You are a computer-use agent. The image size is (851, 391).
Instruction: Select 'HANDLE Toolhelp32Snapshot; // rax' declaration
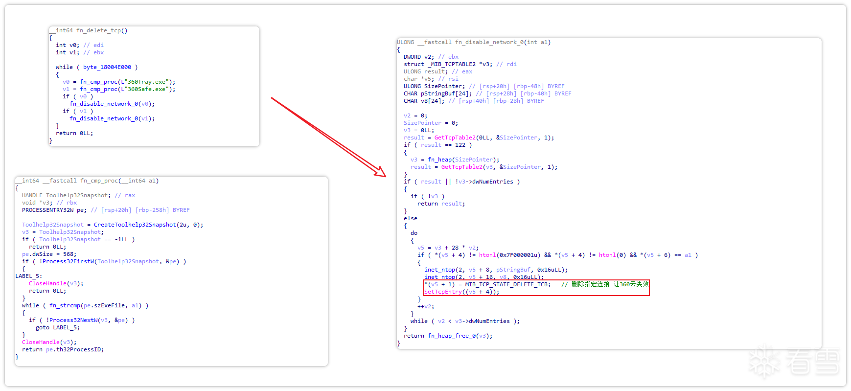click(78, 195)
